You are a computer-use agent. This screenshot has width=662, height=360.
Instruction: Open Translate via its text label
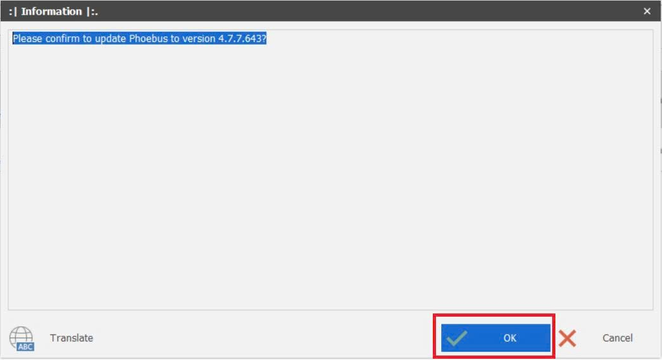pyautogui.click(x=71, y=338)
